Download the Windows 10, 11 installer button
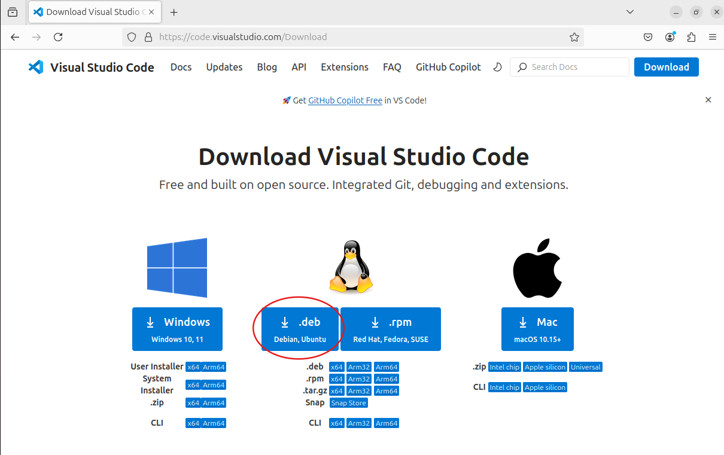This screenshot has height=455, width=724. [177, 329]
